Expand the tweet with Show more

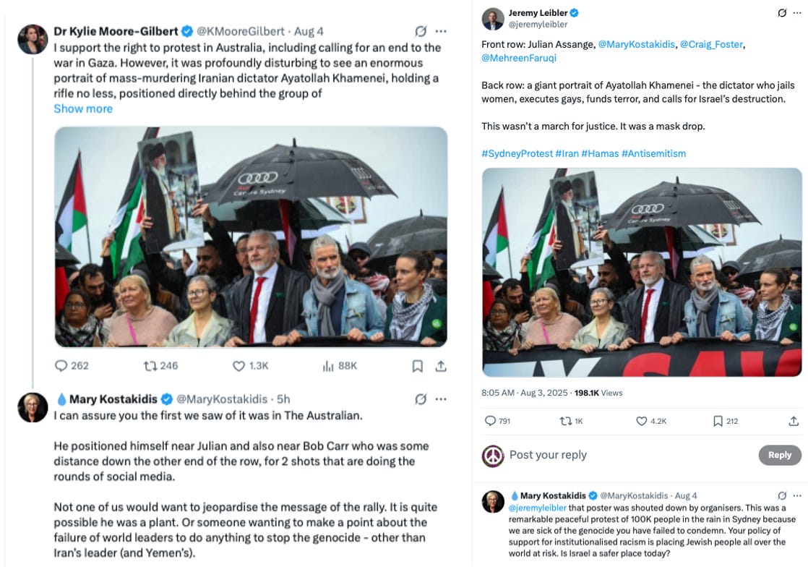pyautogui.click(x=83, y=108)
